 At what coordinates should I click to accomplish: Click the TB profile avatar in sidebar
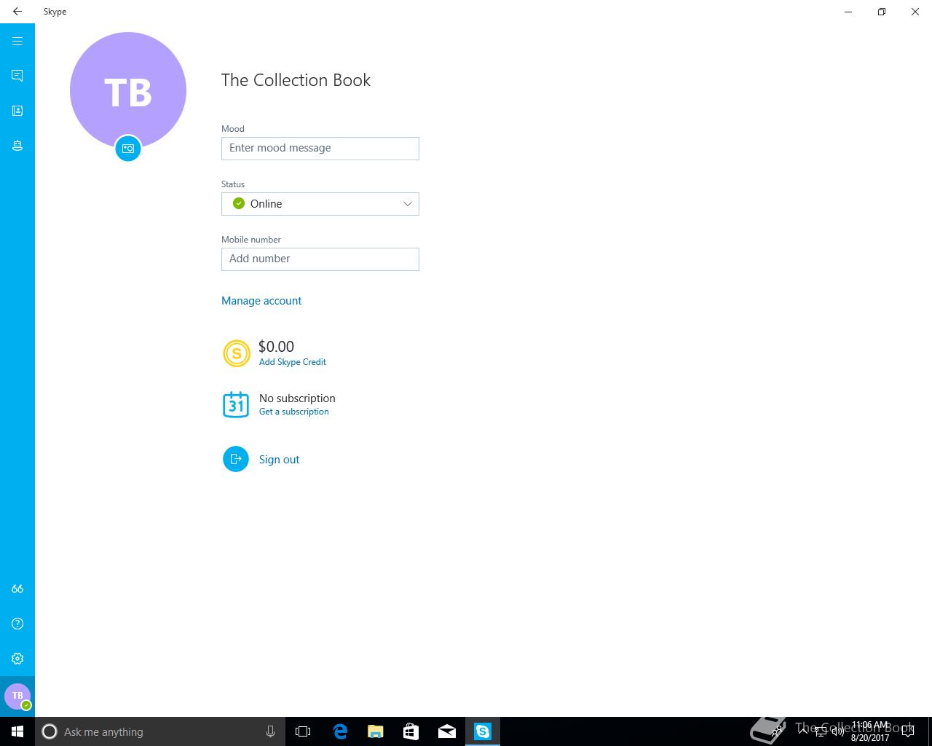pos(17,696)
